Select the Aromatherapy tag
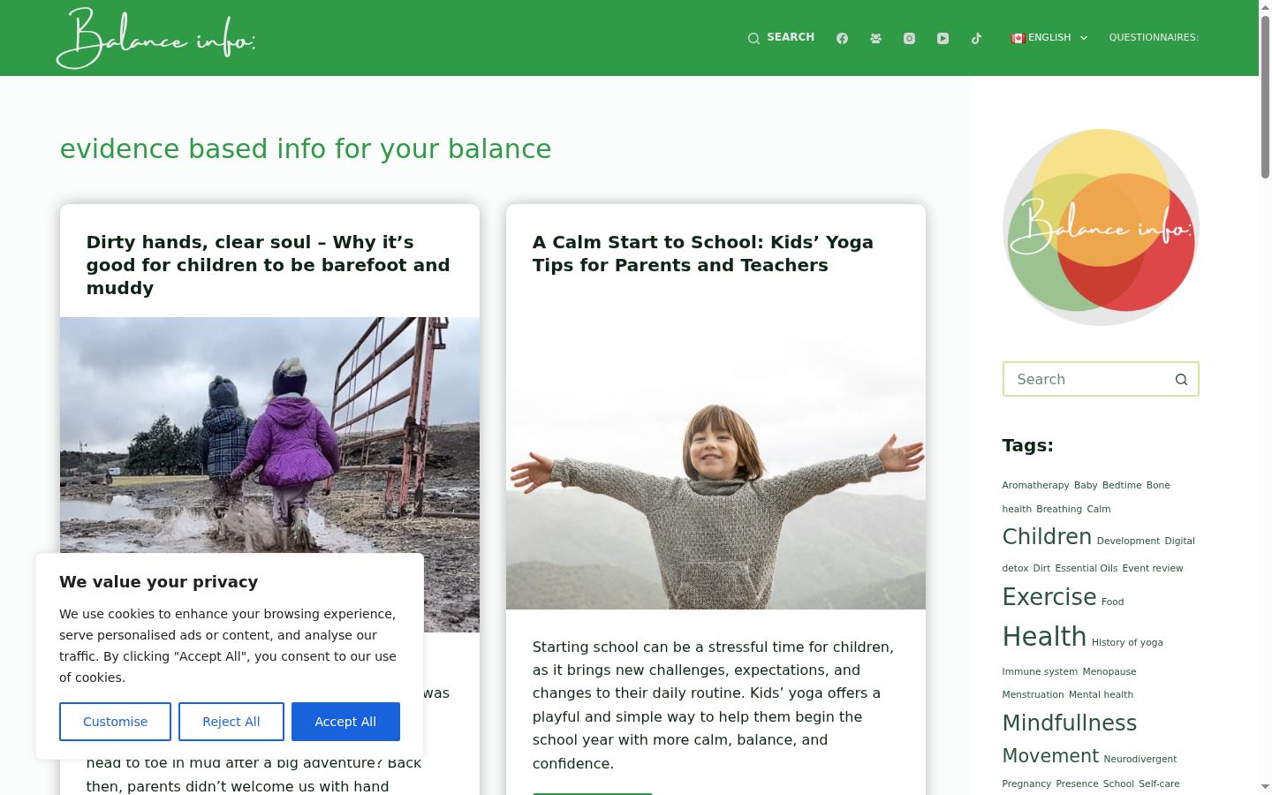 pos(1035,485)
